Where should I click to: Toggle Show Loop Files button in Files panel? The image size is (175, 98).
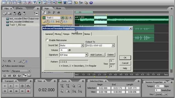pos(10,76)
